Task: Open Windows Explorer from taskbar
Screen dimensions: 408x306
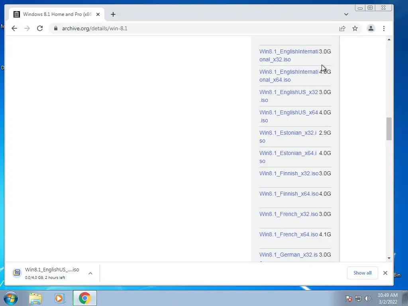Action: (35, 298)
